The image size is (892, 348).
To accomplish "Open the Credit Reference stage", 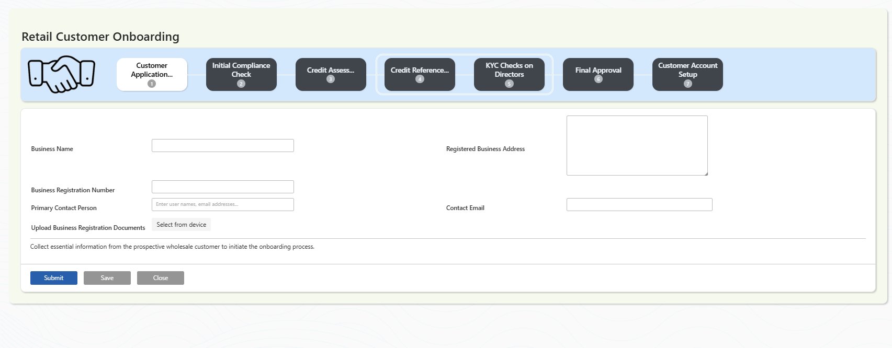I will [420, 74].
